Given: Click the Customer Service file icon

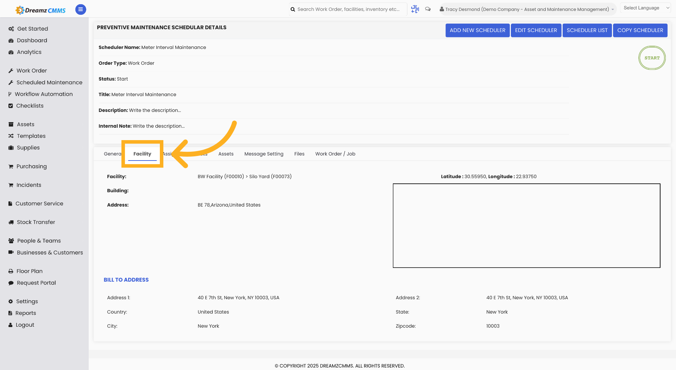Looking at the screenshot, I should 10,203.
